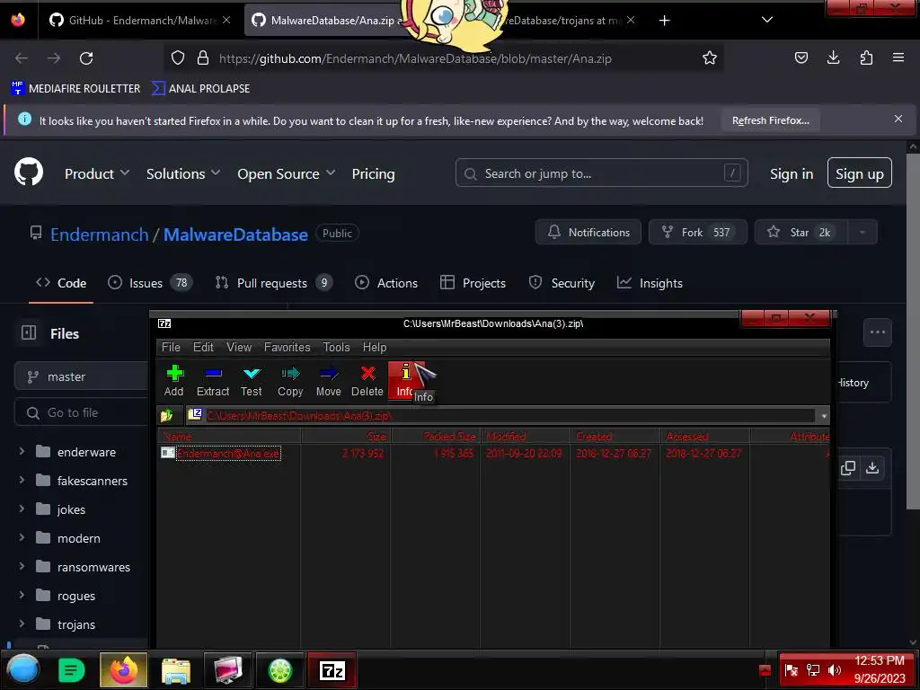Open the Security tab
Screen dimensions: 920x690
562,283
